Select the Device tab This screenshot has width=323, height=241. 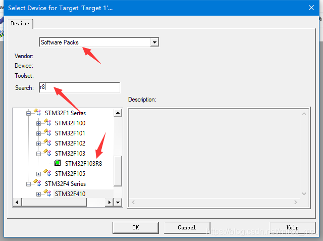(x=20, y=24)
